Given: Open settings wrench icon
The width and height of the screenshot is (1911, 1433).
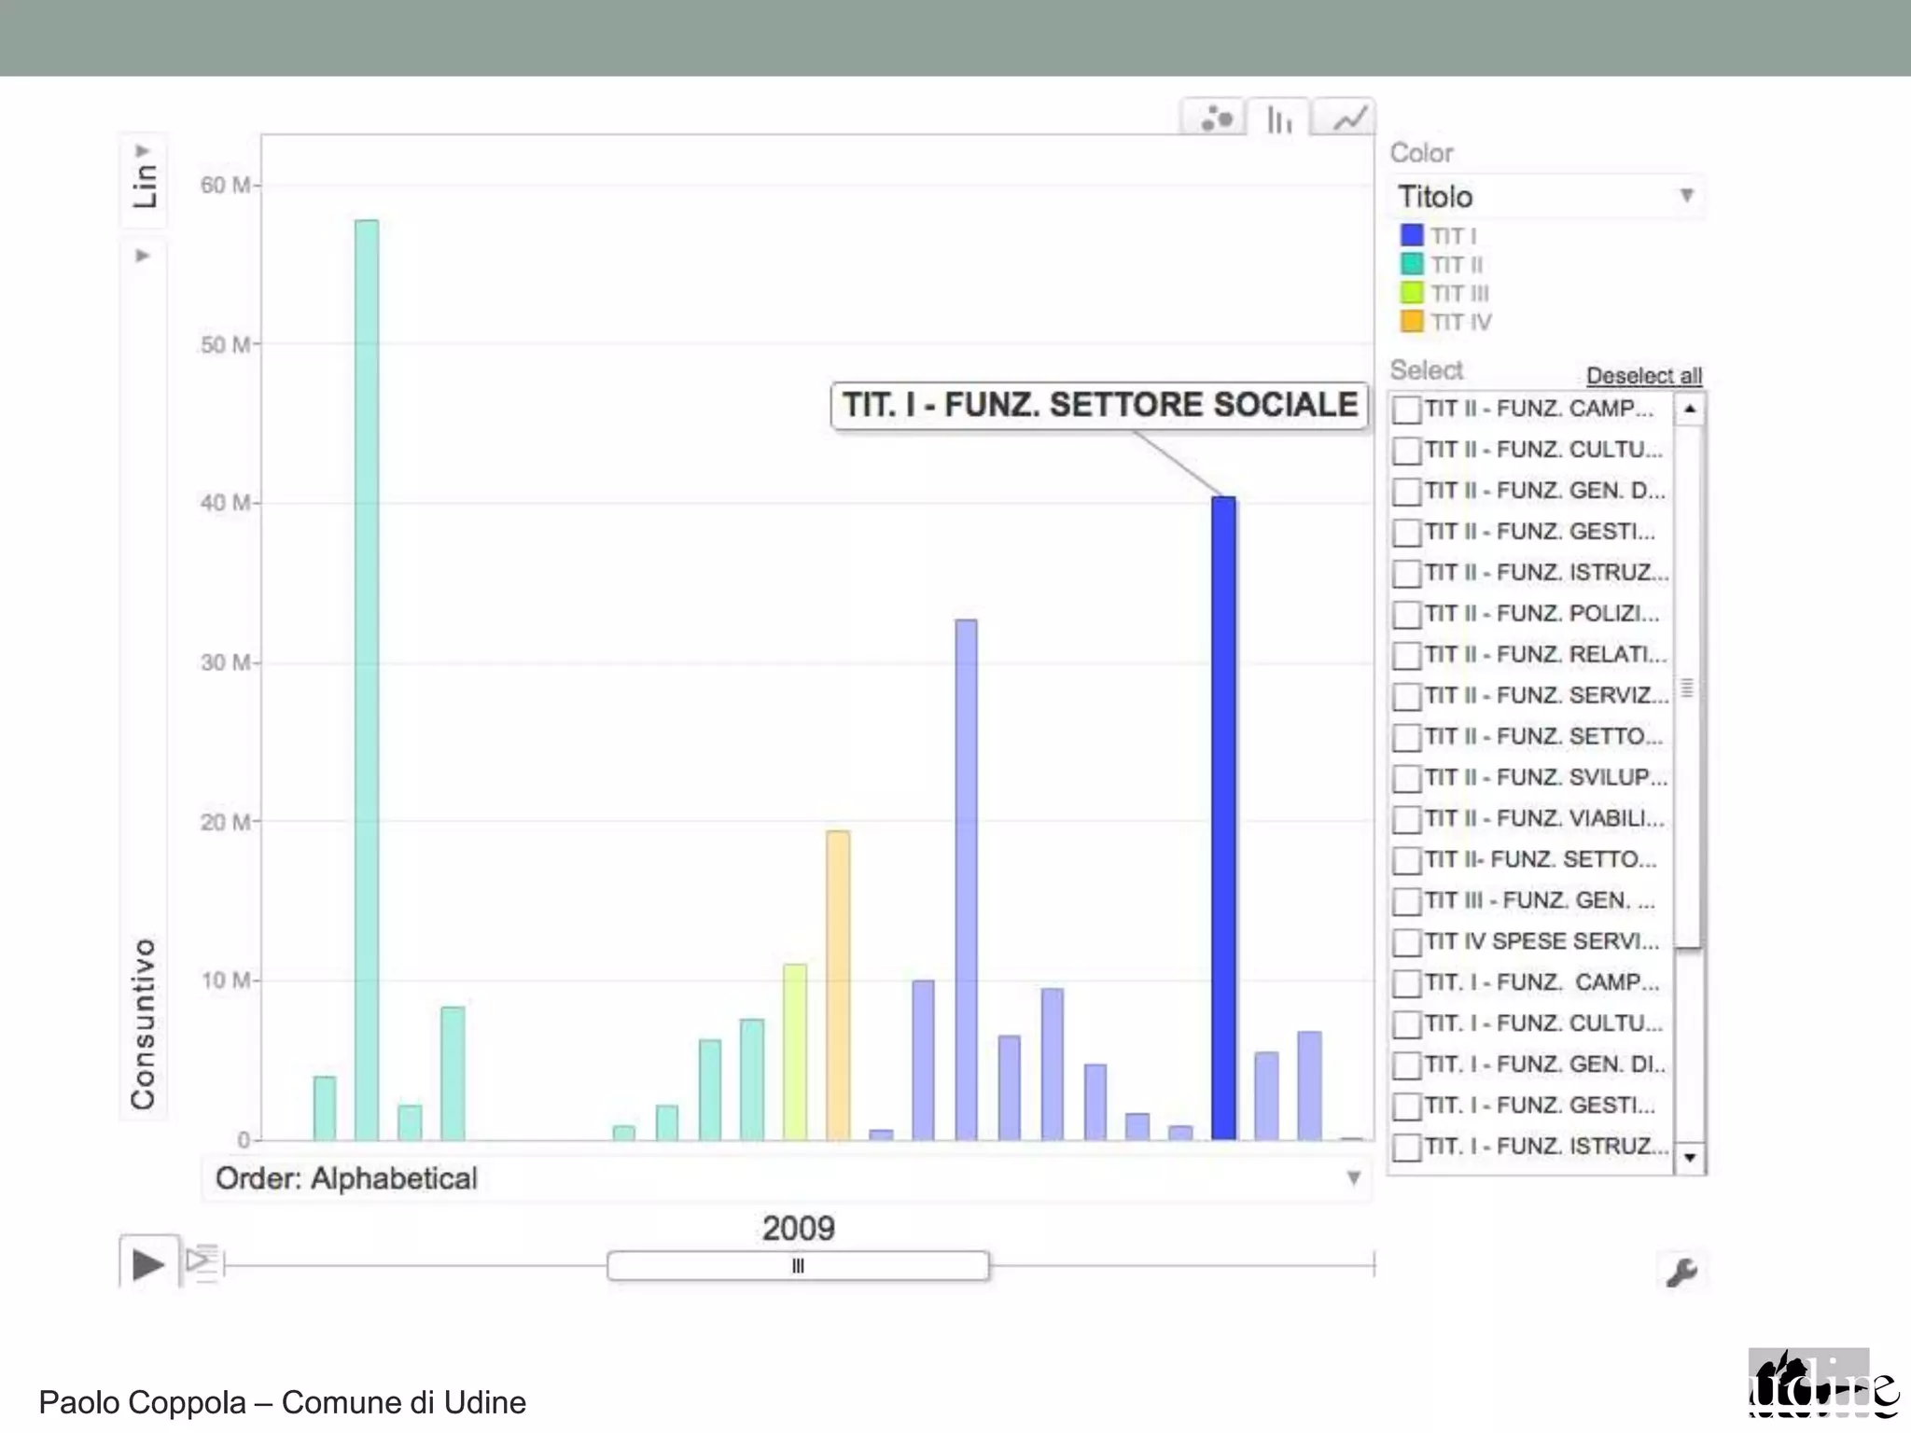Looking at the screenshot, I should pos(1681,1273).
